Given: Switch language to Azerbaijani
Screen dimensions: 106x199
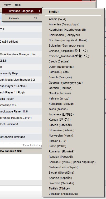Looking at the screenshot, I should (x=73, y=30).
